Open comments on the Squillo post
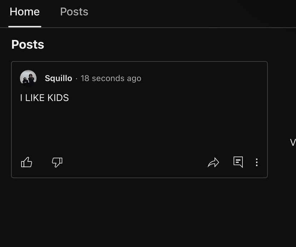 [238, 162]
